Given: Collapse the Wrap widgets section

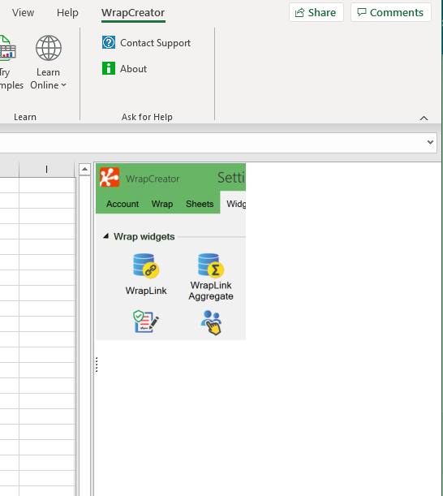Looking at the screenshot, I should [x=106, y=236].
